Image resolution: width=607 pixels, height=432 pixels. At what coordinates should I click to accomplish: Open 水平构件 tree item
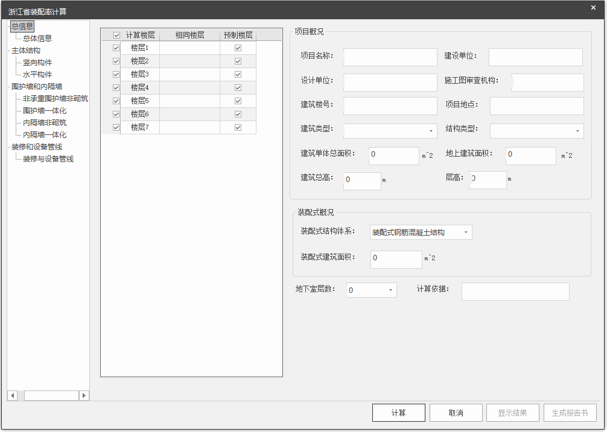point(37,74)
